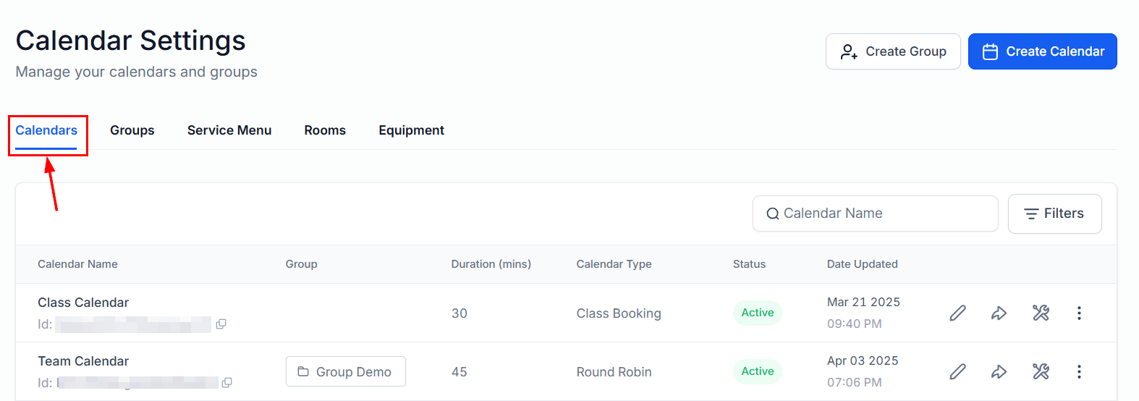This screenshot has width=1139, height=401.
Task: Open the Service Menu tab
Action: pos(229,130)
